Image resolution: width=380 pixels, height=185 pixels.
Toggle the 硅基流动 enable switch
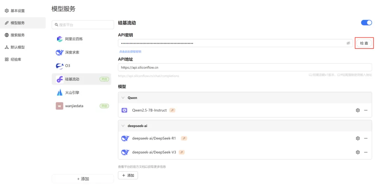tap(366, 23)
